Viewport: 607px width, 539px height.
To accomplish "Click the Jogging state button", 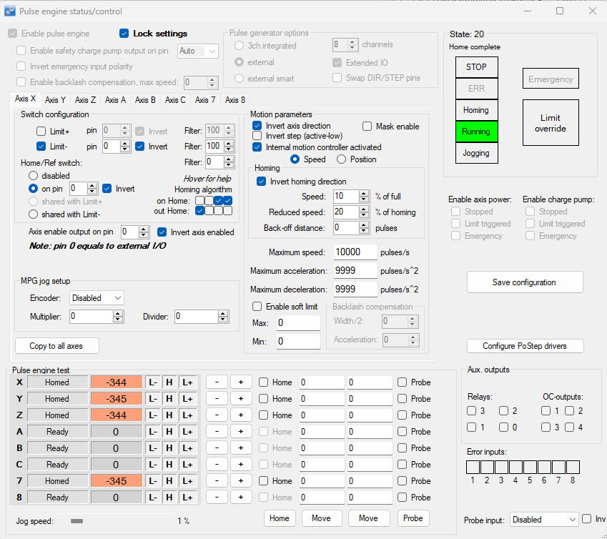I will tap(477, 153).
